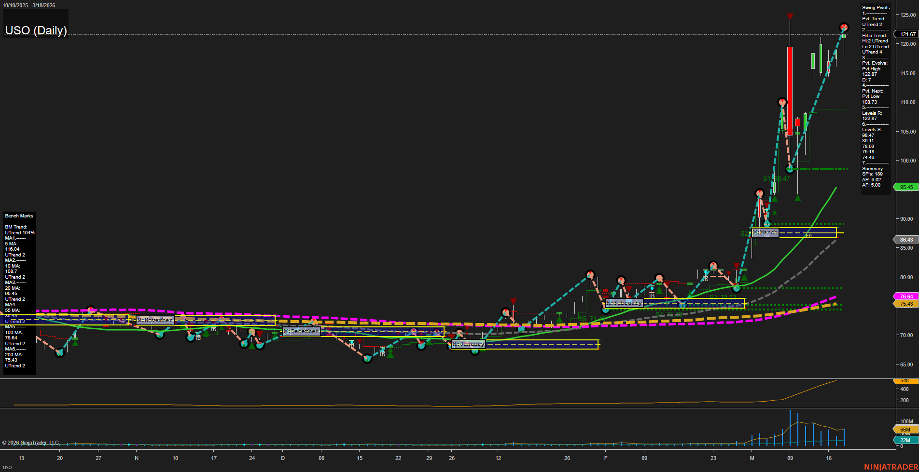Select the M:February monthly range label
Image resolution: width=919 pixels, height=472 pixels.
click(x=624, y=303)
